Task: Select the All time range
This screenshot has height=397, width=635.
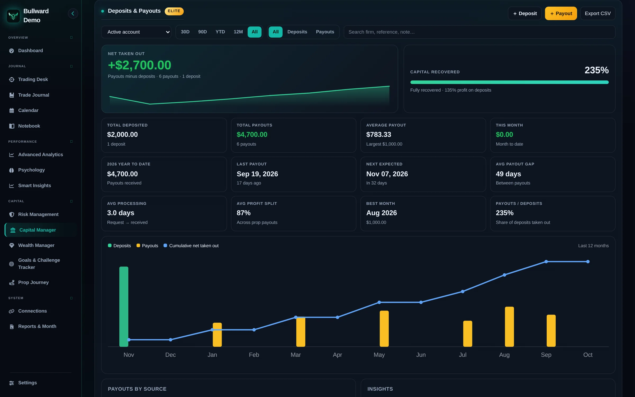Action: click(255, 32)
